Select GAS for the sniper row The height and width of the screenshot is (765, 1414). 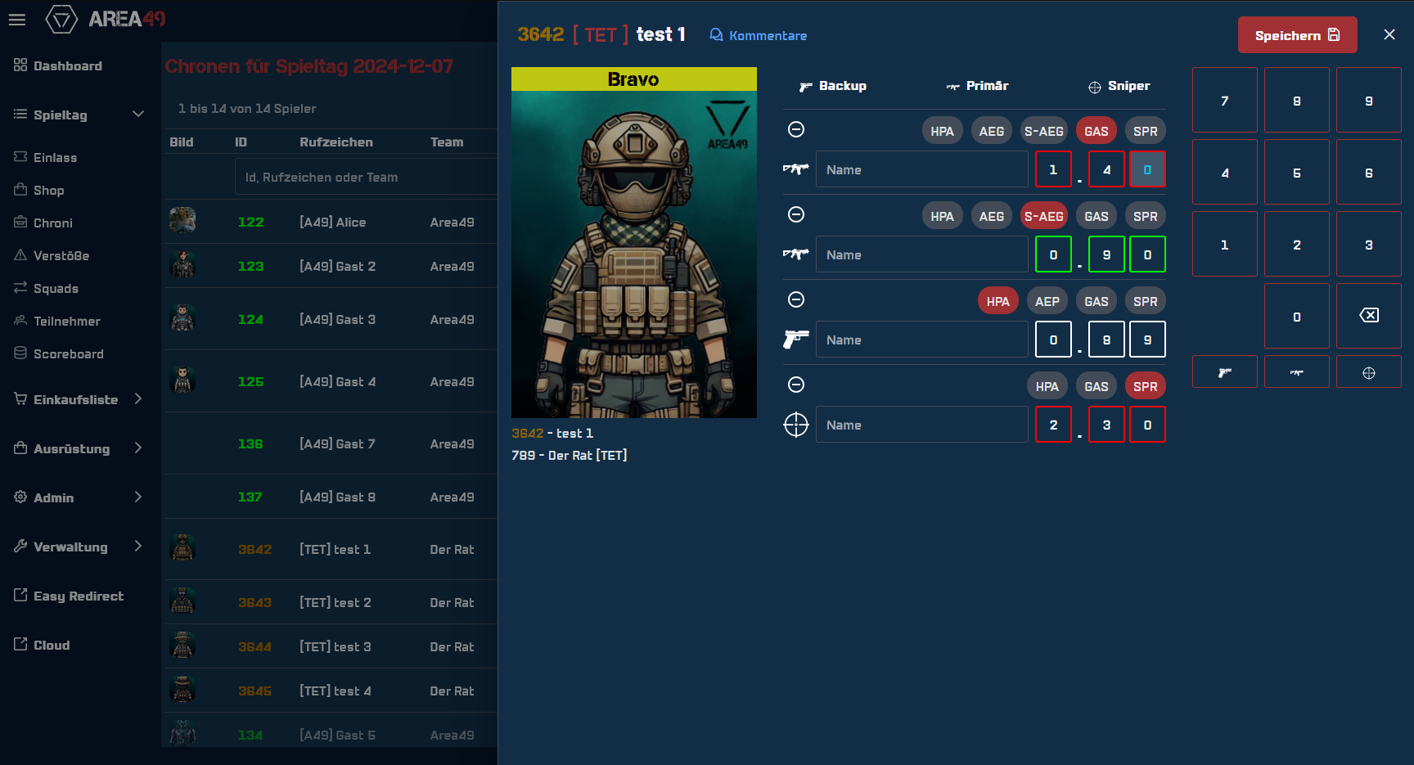1097,386
